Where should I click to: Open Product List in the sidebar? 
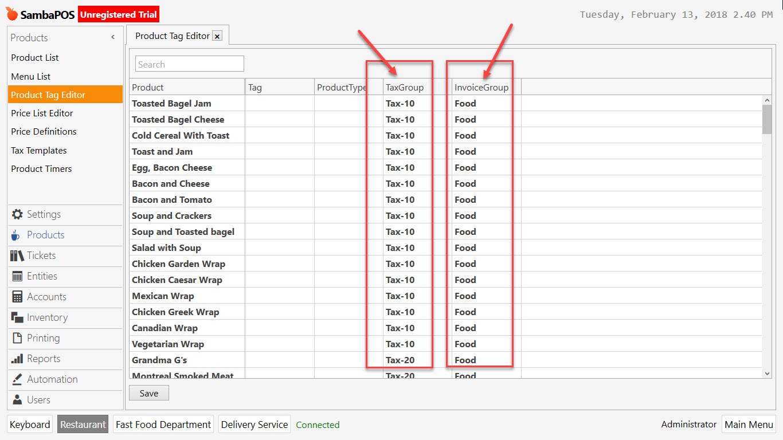[35, 58]
